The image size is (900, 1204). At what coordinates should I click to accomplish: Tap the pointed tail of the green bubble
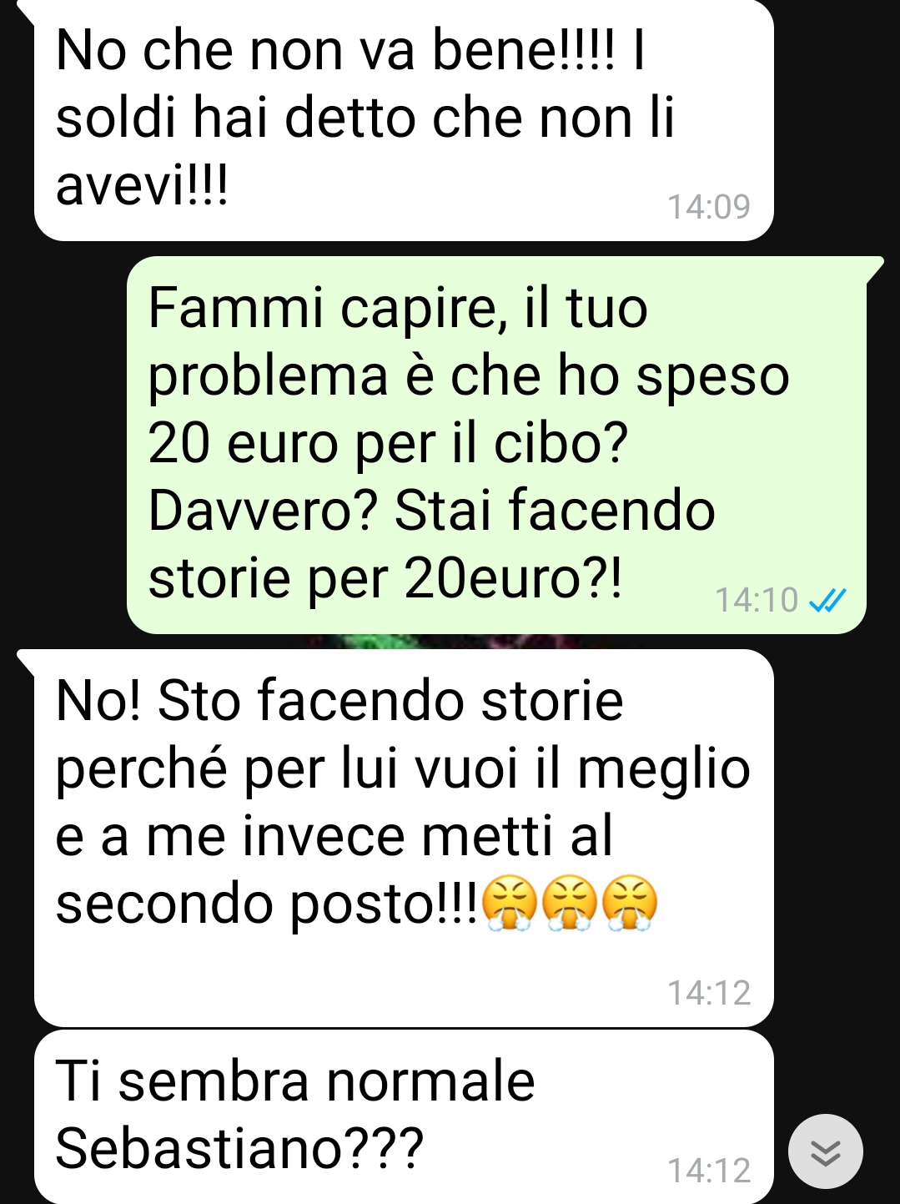pos(874,268)
